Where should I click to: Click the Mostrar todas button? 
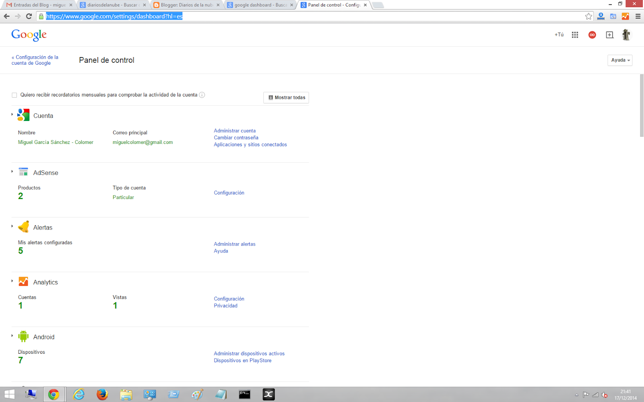[286, 98]
